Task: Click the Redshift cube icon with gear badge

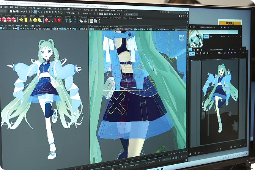Action: 14,19
